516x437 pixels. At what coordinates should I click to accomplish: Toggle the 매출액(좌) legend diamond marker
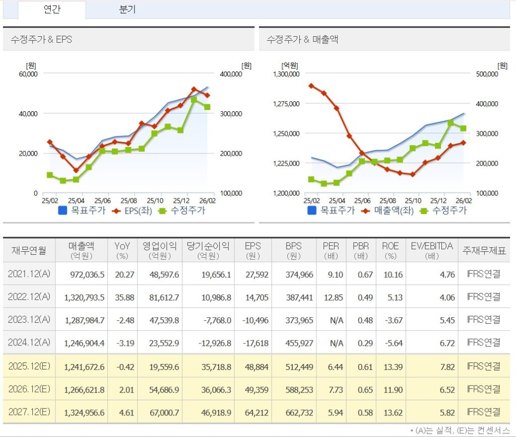(x=365, y=210)
